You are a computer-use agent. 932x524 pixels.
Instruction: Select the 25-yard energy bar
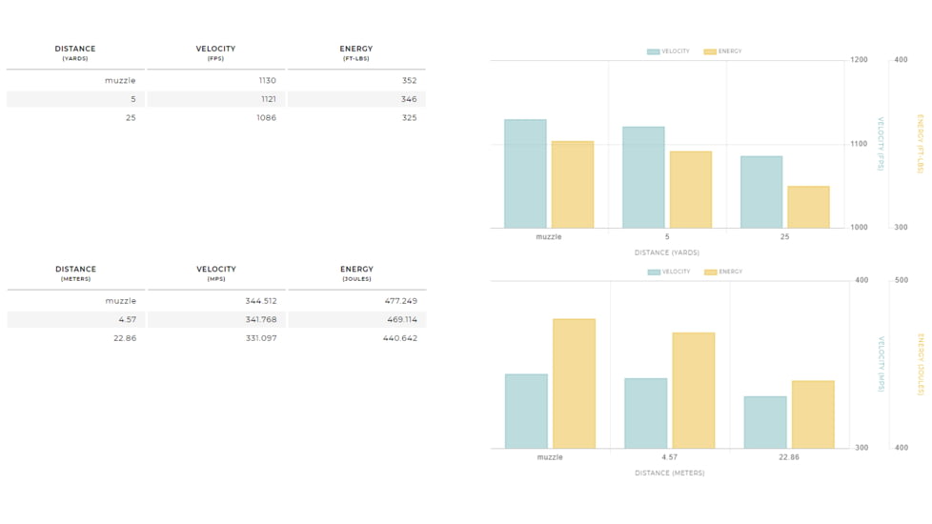pos(808,207)
